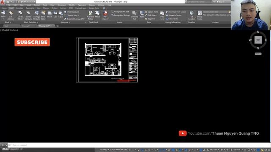Click Underlay Layers tool
Image resolution: width=271 pixels, height=152 pixels.
72,12
